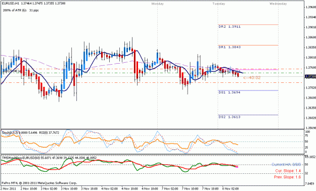Click the 1.37020 price axis value

pyautogui.click(x=310, y=87)
